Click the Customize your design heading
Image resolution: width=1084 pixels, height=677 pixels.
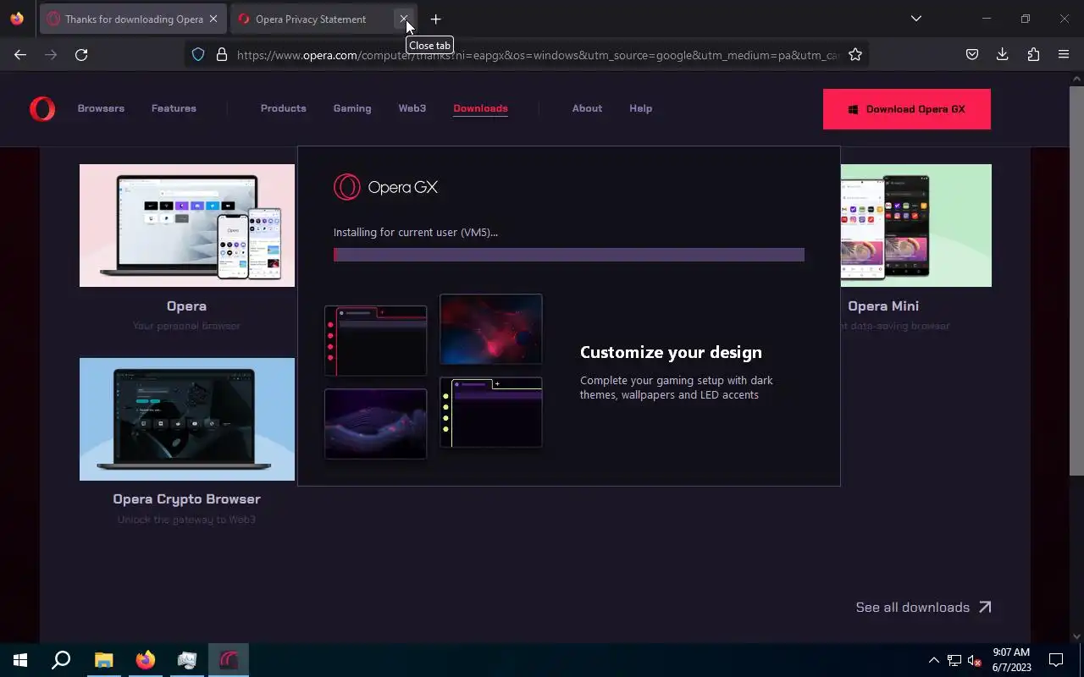click(671, 352)
